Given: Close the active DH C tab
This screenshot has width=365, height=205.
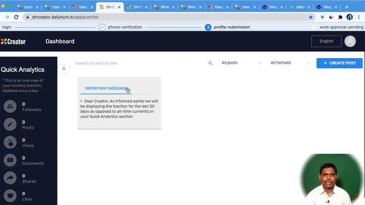Looking at the screenshot, I should 119,7.
